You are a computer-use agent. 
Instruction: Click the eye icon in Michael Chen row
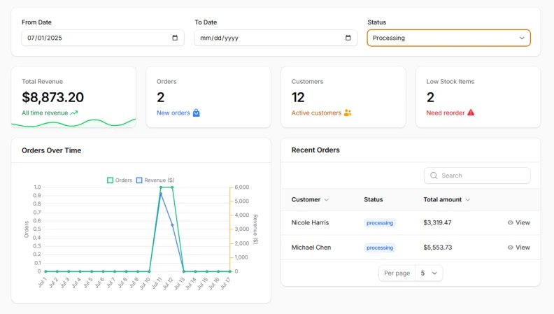pos(511,248)
